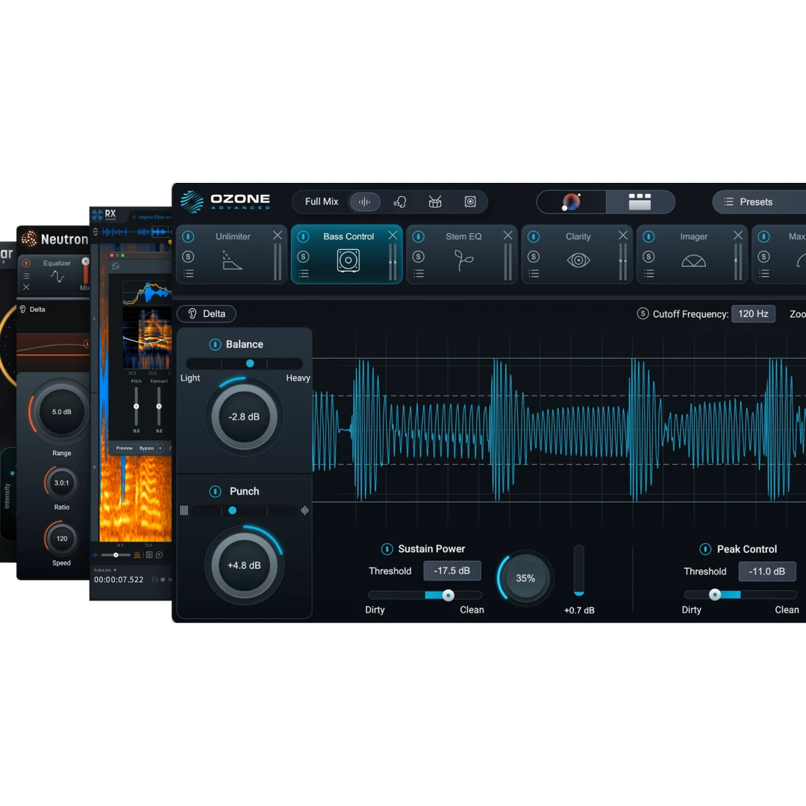Solo the Stem EQ module
Image resolution: width=806 pixels, height=806 pixels.
[x=419, y=257]
